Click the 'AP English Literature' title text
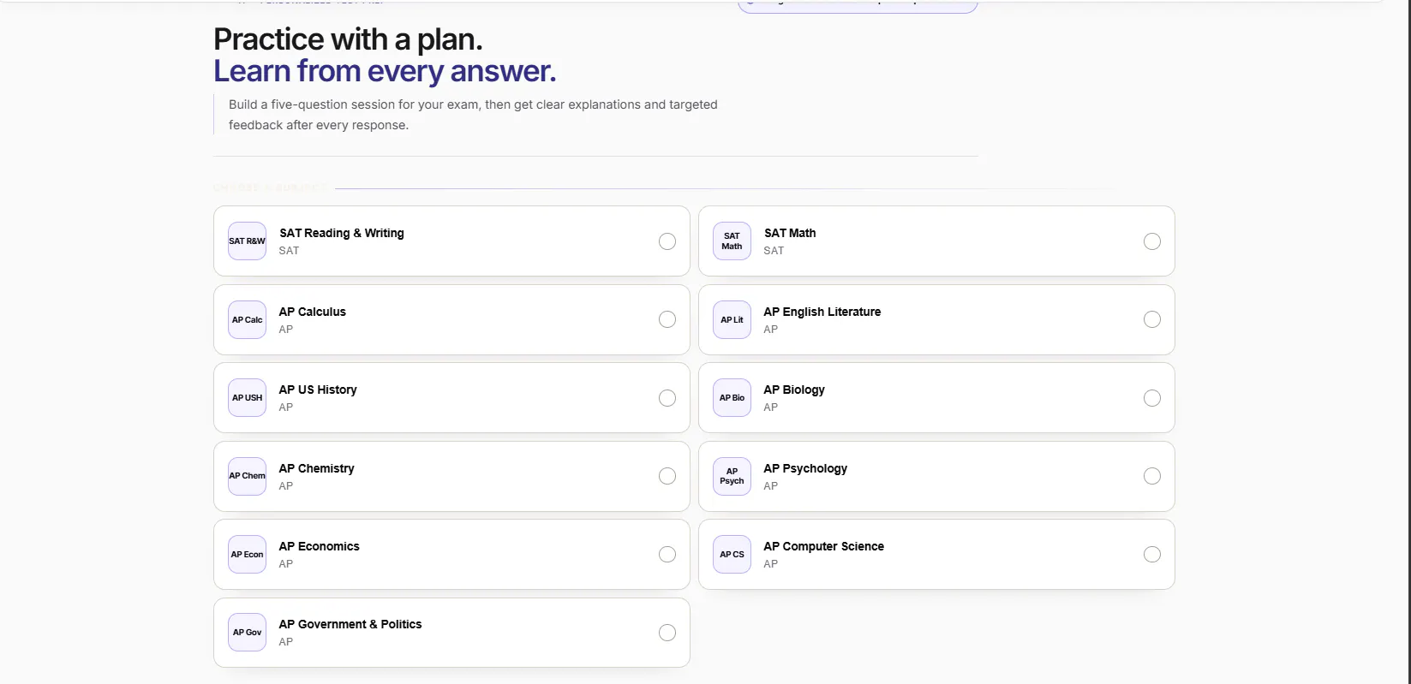The image size is (1411, 684). [x=822, y=312]
